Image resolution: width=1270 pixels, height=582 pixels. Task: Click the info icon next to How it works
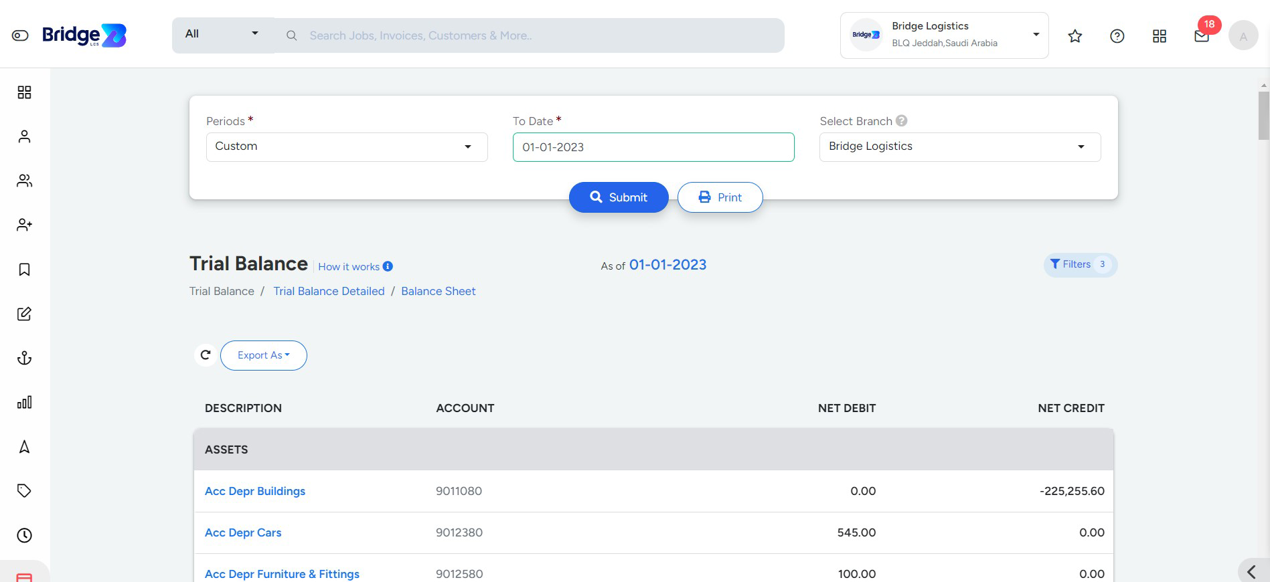(388, 266)
